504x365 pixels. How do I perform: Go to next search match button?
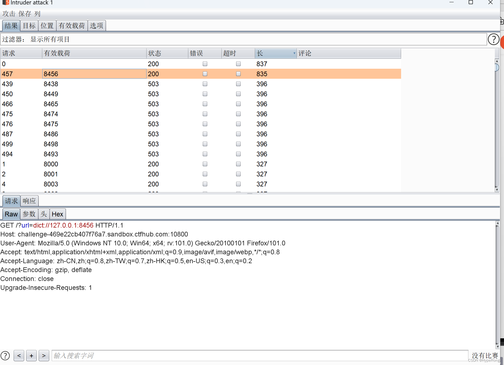pos(44,356)
